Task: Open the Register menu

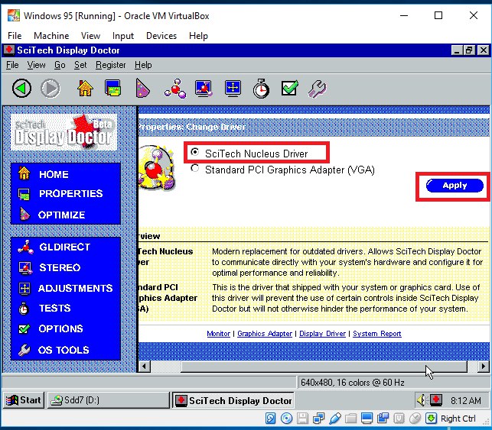Action: 110,65
